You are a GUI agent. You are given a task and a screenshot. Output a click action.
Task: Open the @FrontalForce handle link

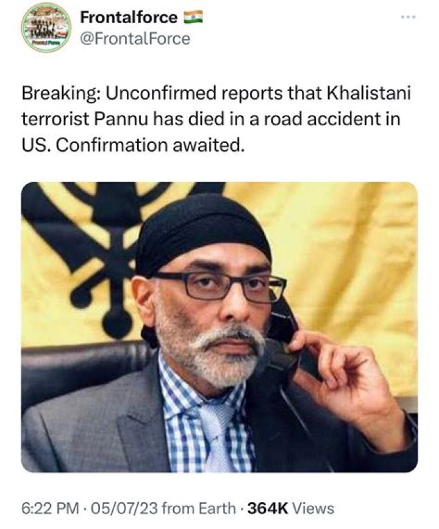tap(135, 38)
